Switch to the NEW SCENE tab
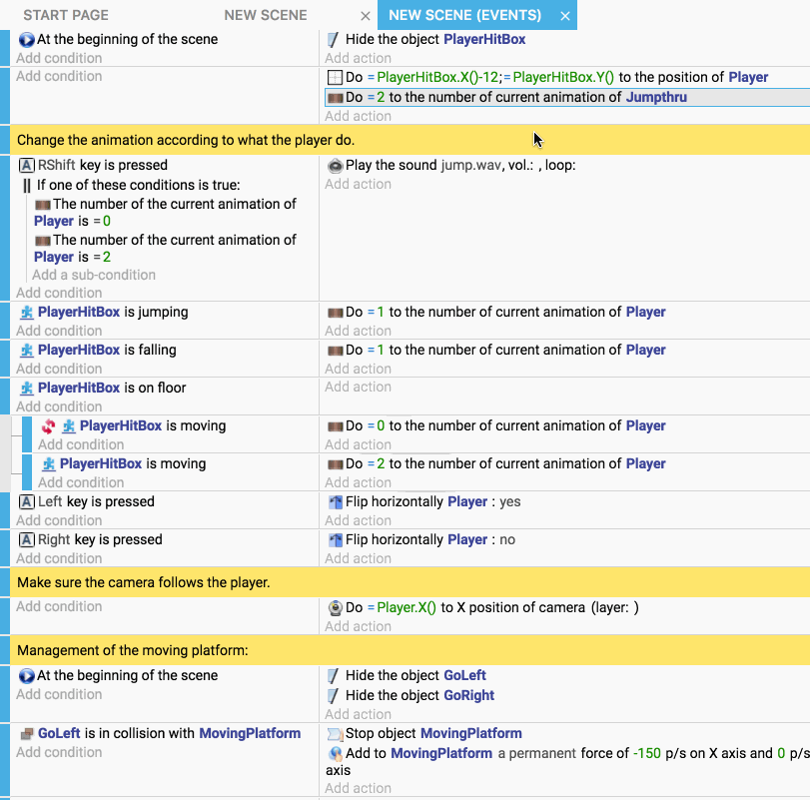Screen dimensions: 810x800 click(269, 15)
